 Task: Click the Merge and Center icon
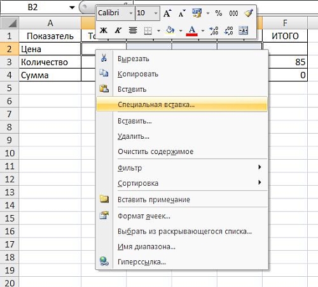click(x=243, y=31)
